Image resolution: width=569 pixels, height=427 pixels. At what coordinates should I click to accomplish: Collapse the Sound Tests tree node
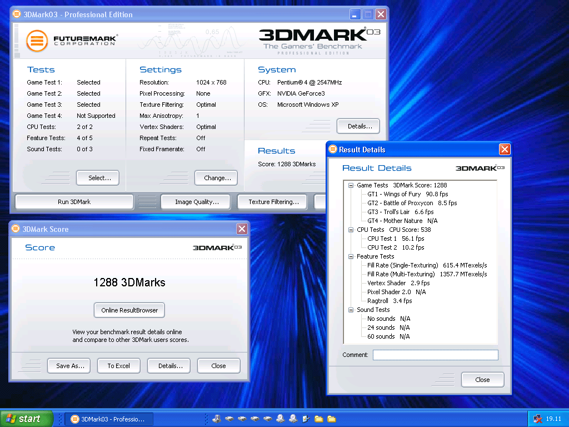351,310
